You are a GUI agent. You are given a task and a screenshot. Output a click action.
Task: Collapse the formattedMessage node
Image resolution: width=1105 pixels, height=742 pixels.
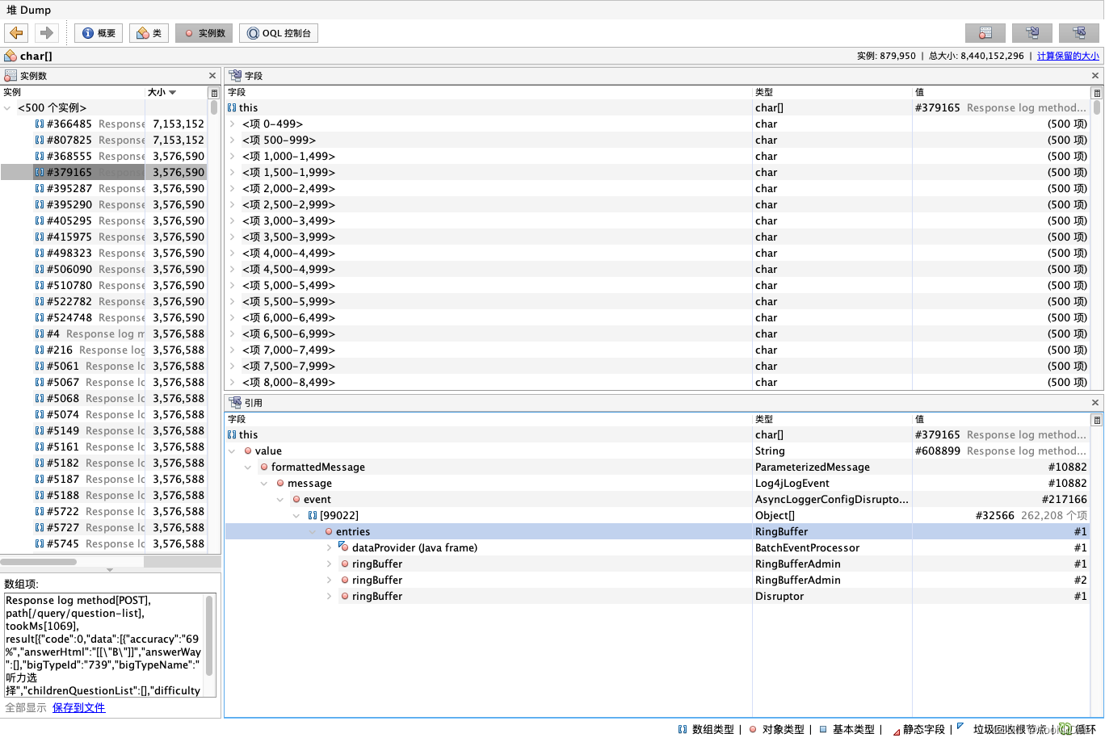248,467
